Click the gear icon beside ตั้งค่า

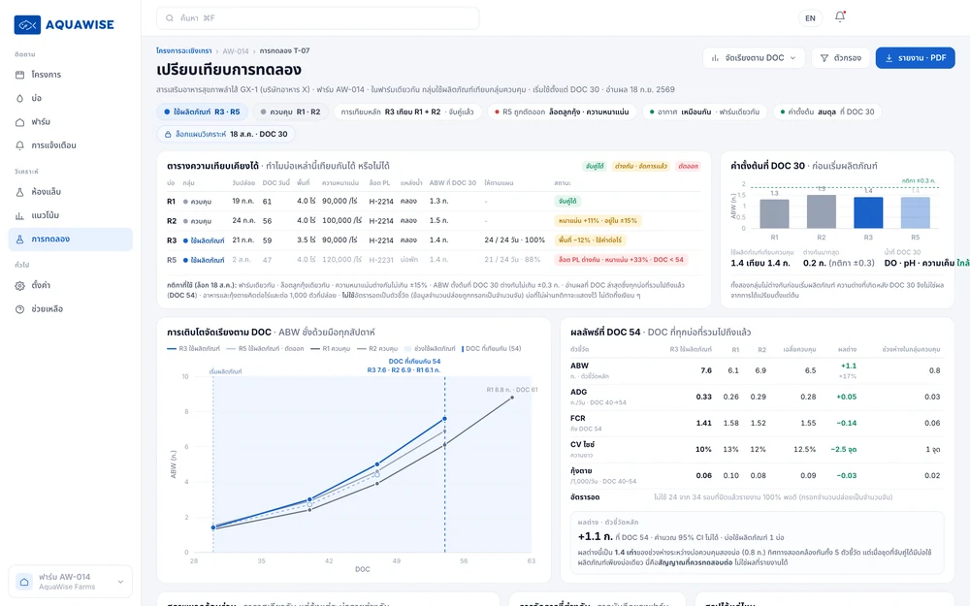[x=19, y=286]
